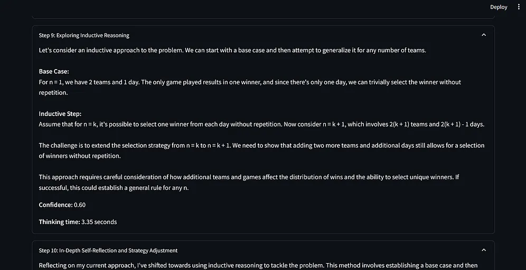The width and height of the screenshot is (526, 270).
Task: Collapse Step 9 using its chevron
Action: point(483,35)
